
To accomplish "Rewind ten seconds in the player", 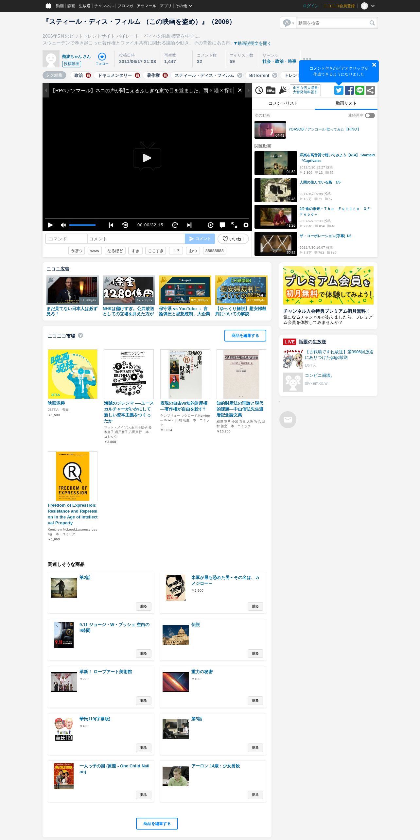I will point(125,225).
